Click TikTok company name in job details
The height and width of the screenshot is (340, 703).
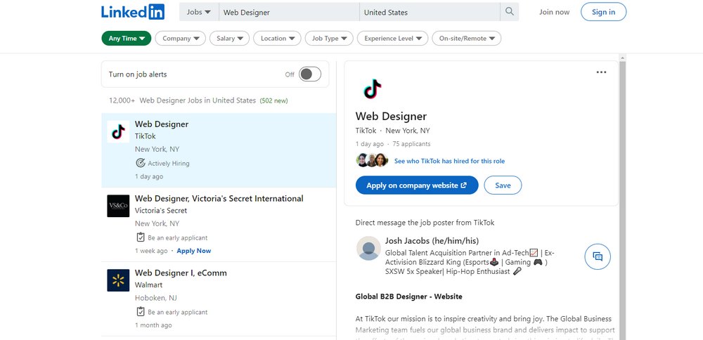tap(366, 131)
